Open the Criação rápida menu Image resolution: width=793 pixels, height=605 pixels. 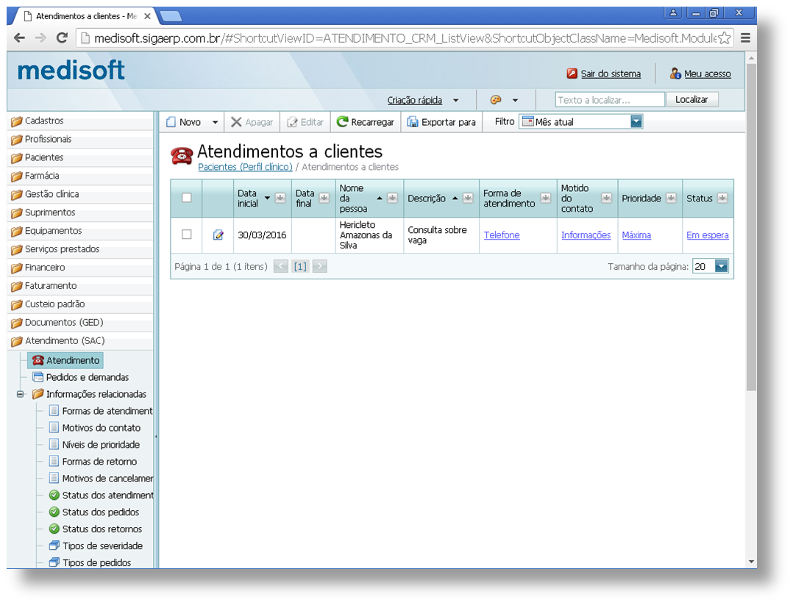[422, 100]
